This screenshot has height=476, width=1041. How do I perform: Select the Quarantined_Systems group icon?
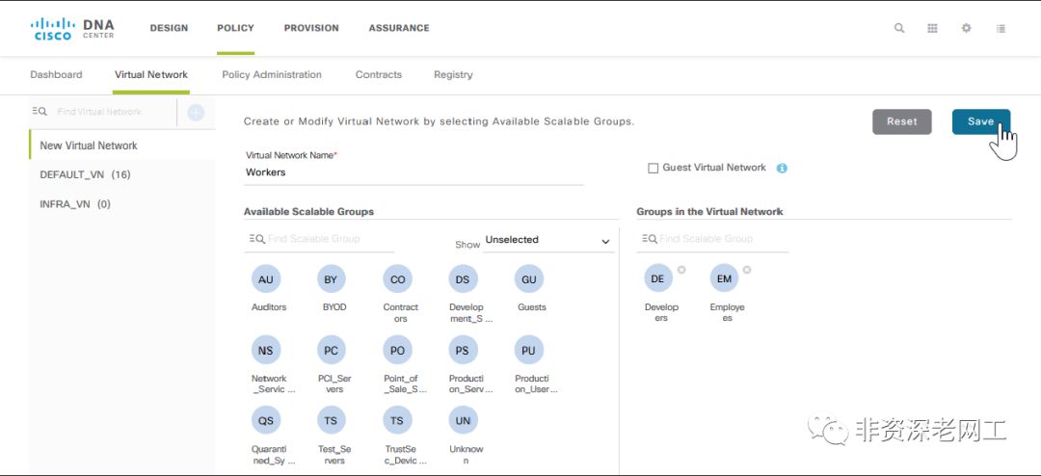[266, 420]
